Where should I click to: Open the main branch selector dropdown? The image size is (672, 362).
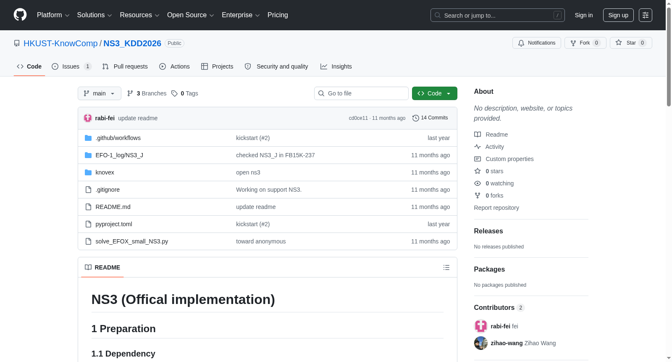pos(100,93)
